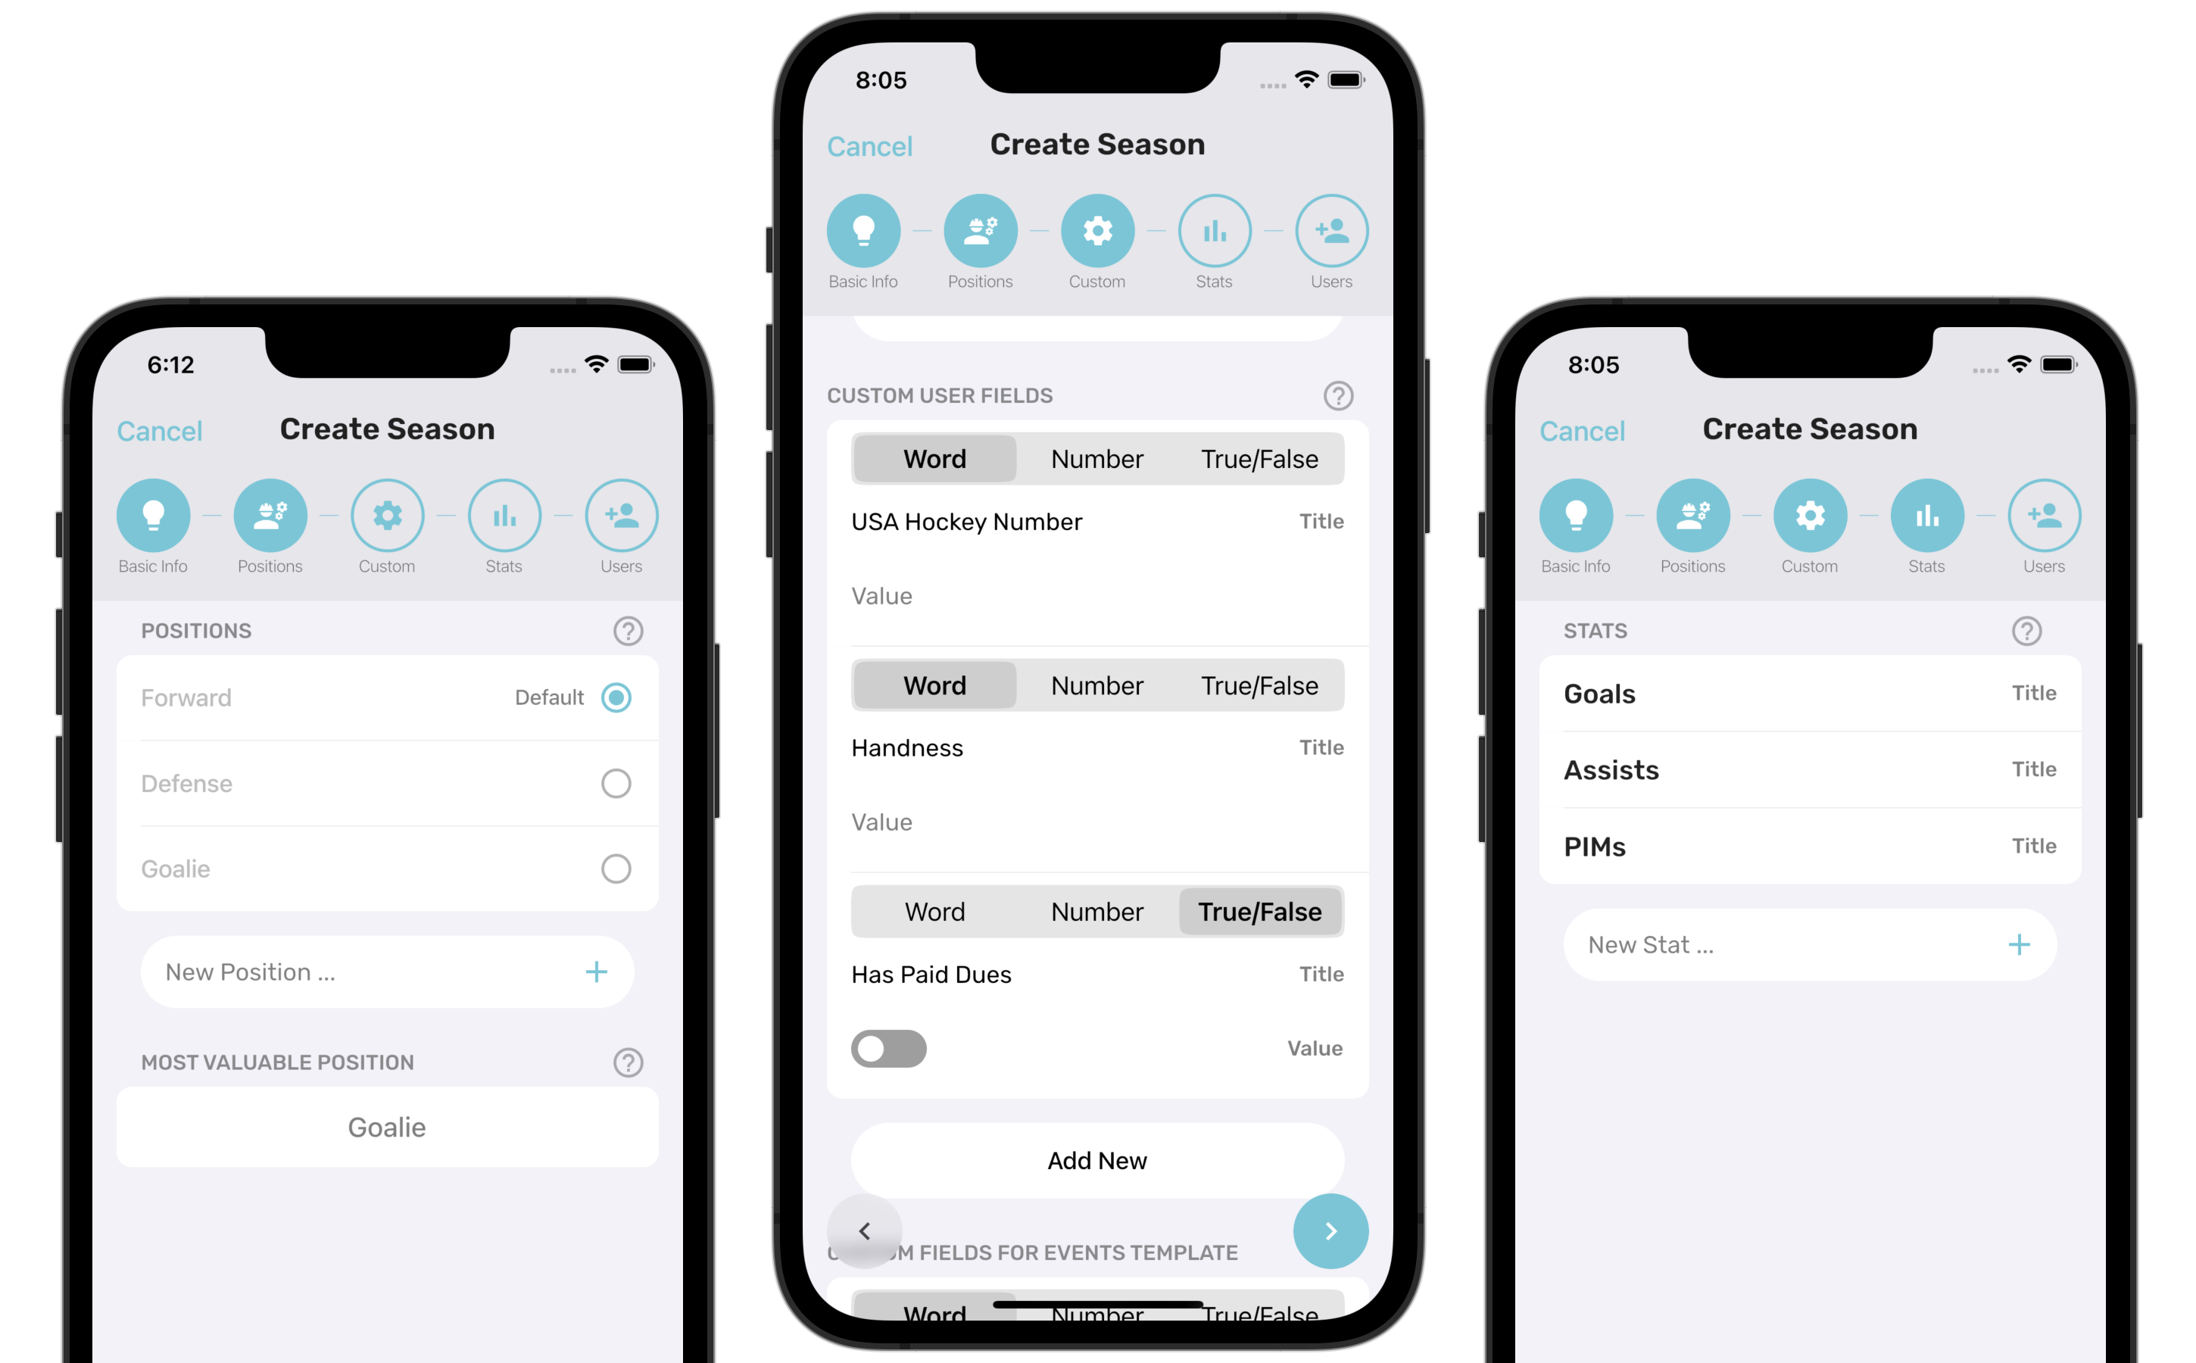The height and width of the screenshot is (1363, 2196).
Task: Toggle the Has Paid Dues switch
Action: click(887, 1047)
